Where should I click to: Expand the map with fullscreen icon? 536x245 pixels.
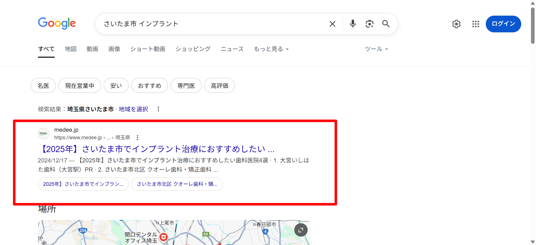pyautogui.click(x=301, y=230)
